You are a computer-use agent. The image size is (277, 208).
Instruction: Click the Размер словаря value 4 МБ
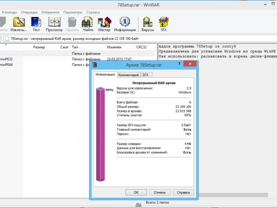(188, 144)
